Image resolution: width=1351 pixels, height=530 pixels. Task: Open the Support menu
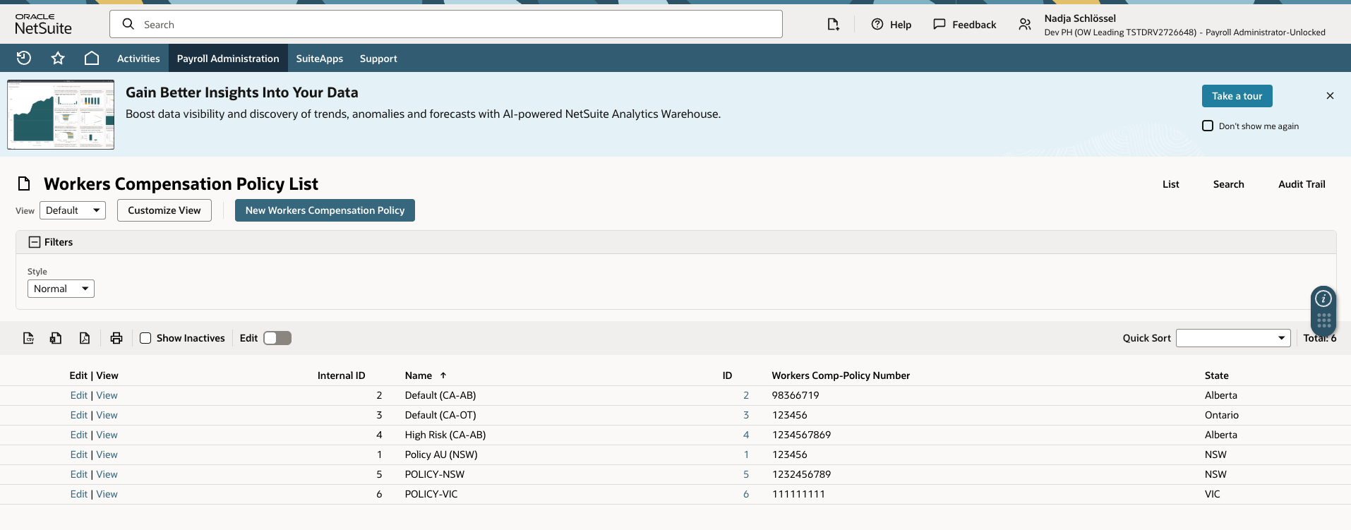(378, 59)
